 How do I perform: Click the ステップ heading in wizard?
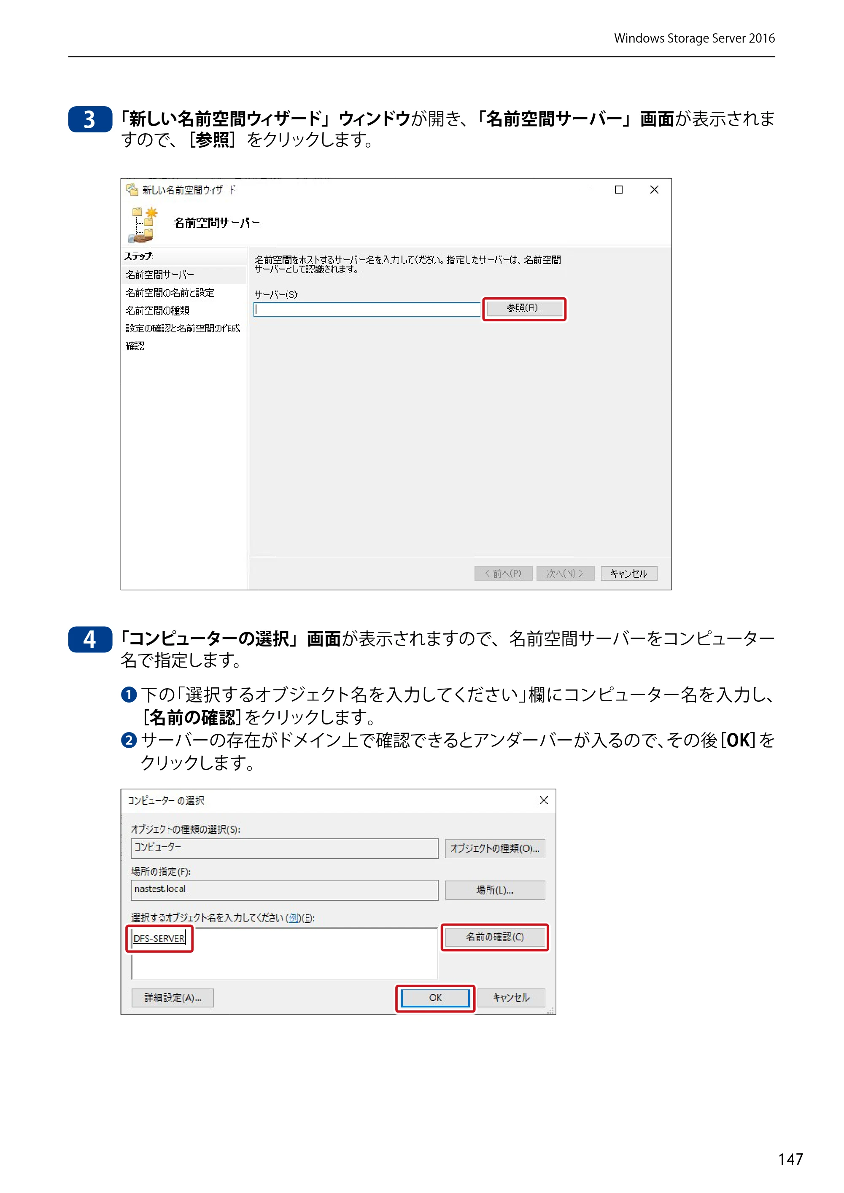click(x=139, y=256)
